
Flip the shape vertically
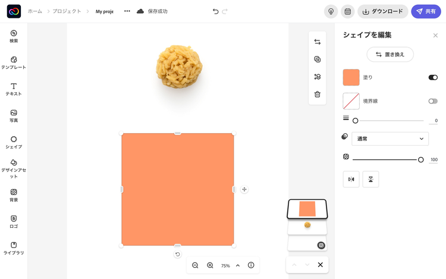370,179
